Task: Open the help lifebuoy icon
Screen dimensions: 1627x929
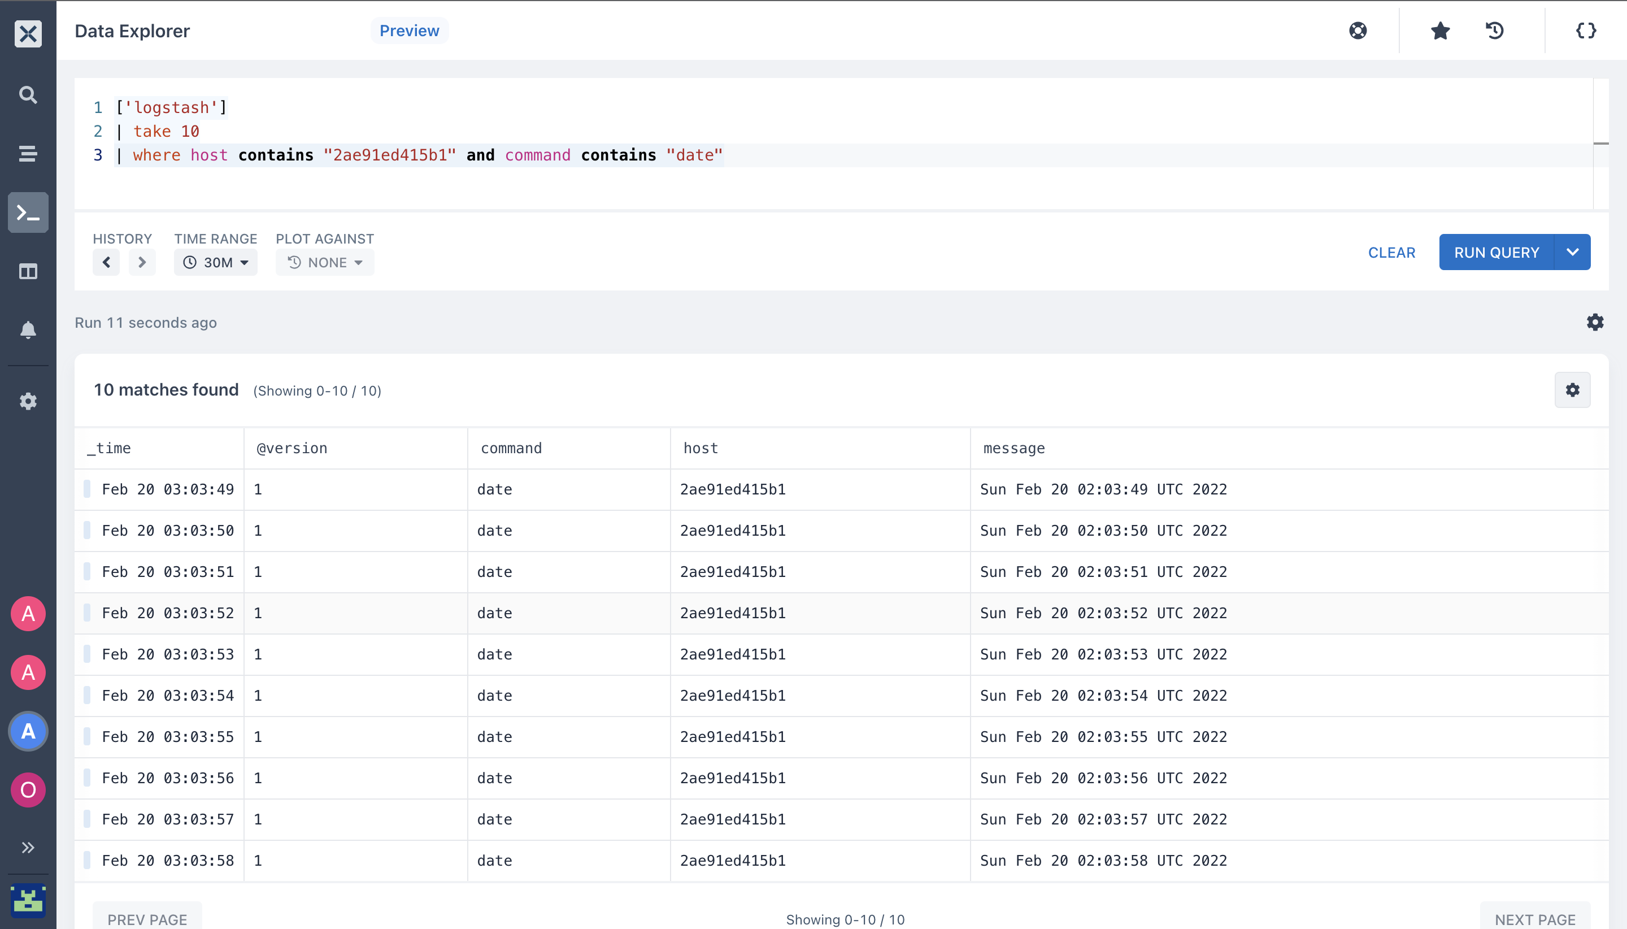Action: (x=1358, y=31)
